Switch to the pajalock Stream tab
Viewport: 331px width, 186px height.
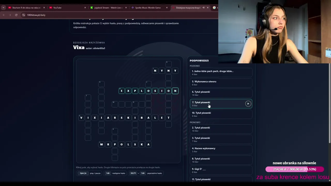pyautogui.click(x=108, y=8)
